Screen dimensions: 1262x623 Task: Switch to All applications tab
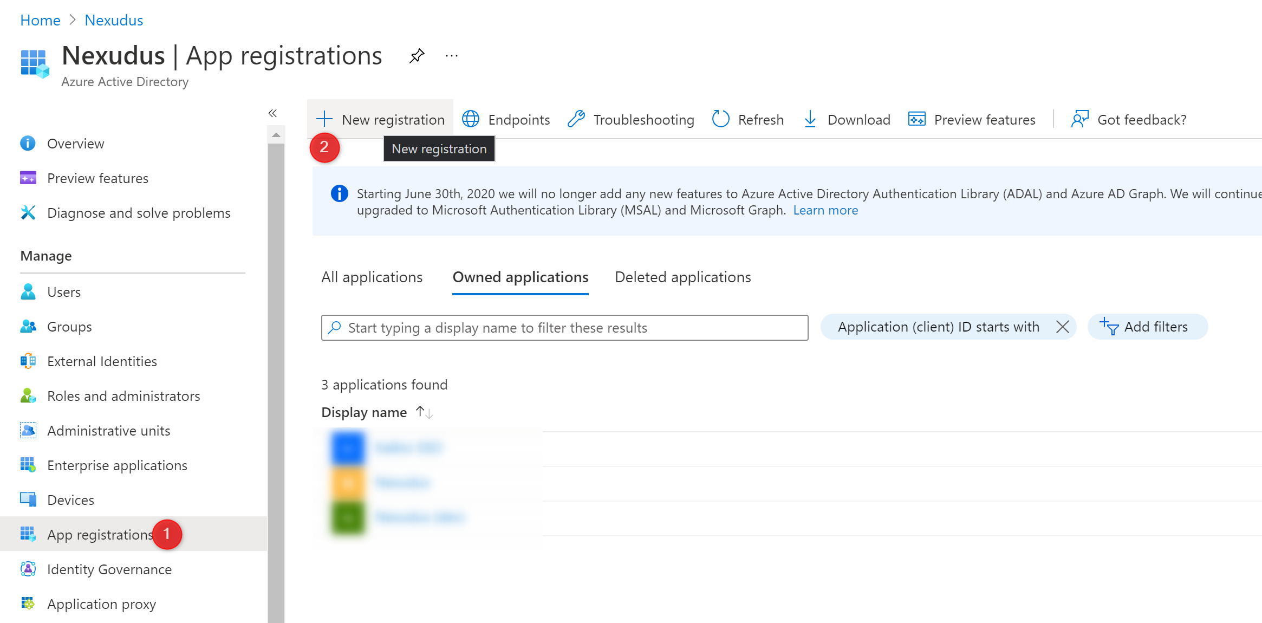point(372,277)
